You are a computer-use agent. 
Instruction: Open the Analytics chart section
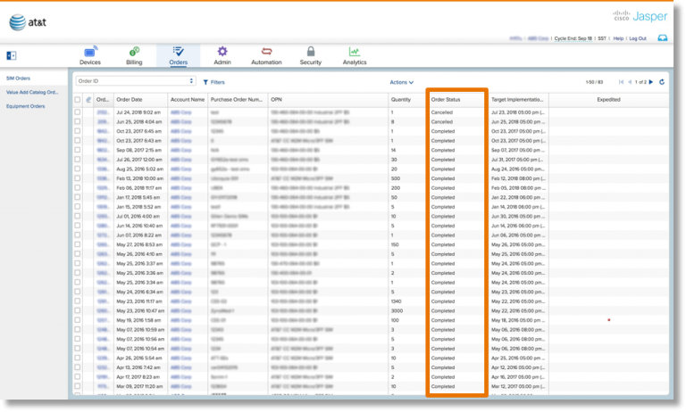[355, 56]
